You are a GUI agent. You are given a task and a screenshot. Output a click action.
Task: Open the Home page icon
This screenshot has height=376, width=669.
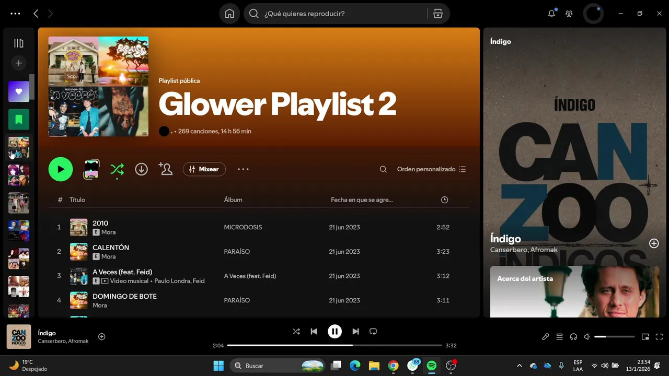[x=229, y=14]
